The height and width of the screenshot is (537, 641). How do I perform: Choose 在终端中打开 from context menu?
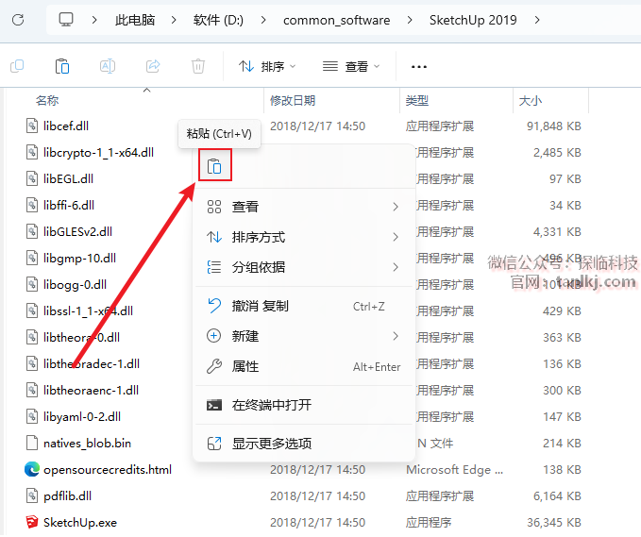pos(303,405)
